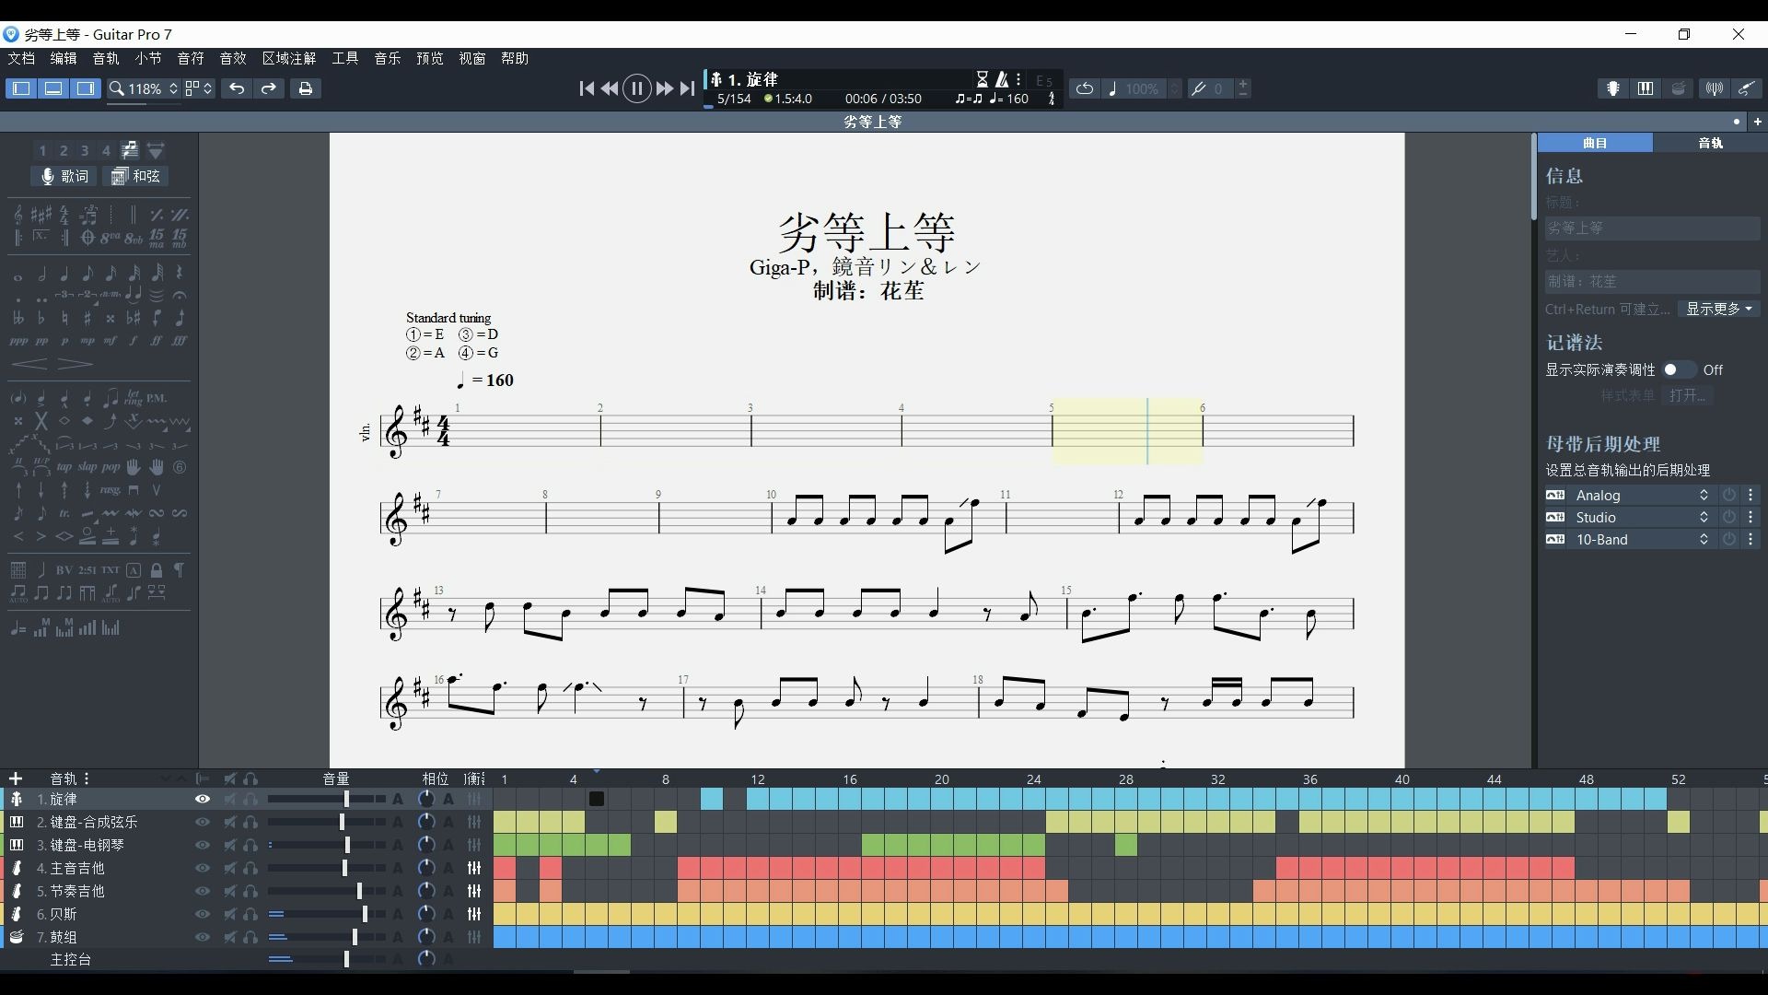Toggle 显示实际演奏调性 switch

pos(1678,369)
